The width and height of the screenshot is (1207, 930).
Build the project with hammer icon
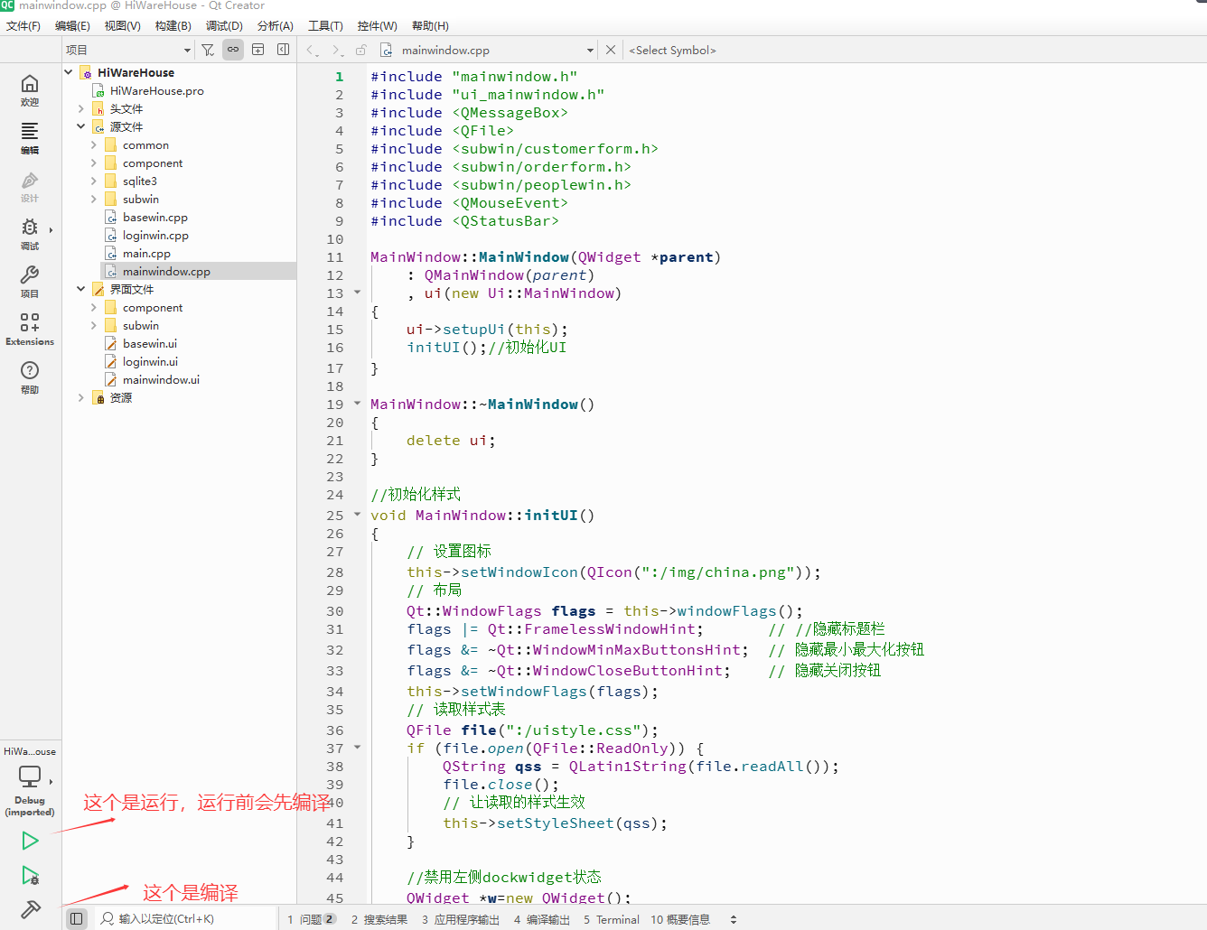[30, 909]
